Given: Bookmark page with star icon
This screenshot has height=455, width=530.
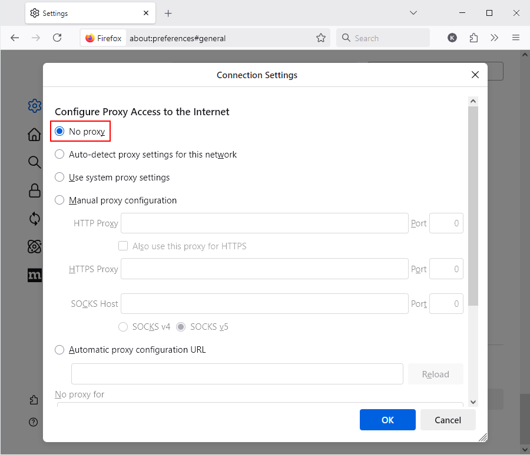Looking at the screenshot, I should (x=321, y=38).
